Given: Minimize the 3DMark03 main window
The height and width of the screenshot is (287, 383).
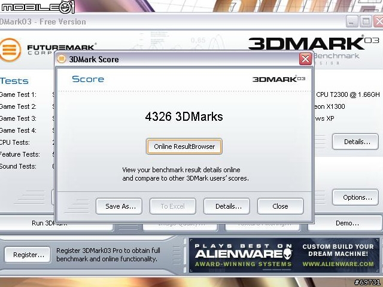Looking at the screenshot, I should (352, 22).
